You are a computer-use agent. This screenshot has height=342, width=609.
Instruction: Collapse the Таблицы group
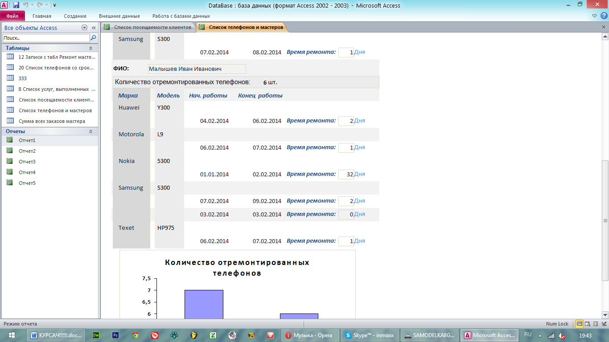click(x=91, y=48)
